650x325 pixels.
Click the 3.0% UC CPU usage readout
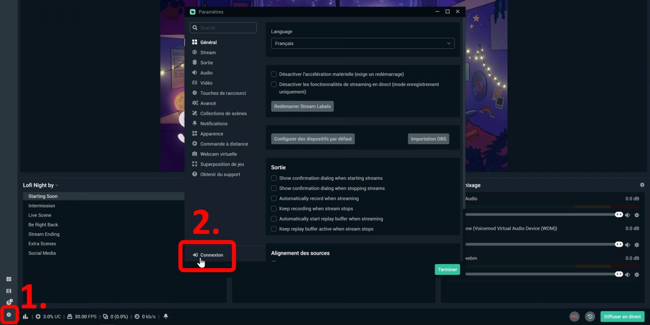48,316
